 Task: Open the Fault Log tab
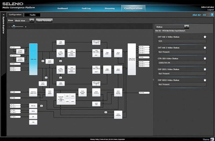(x=86, y=8)
